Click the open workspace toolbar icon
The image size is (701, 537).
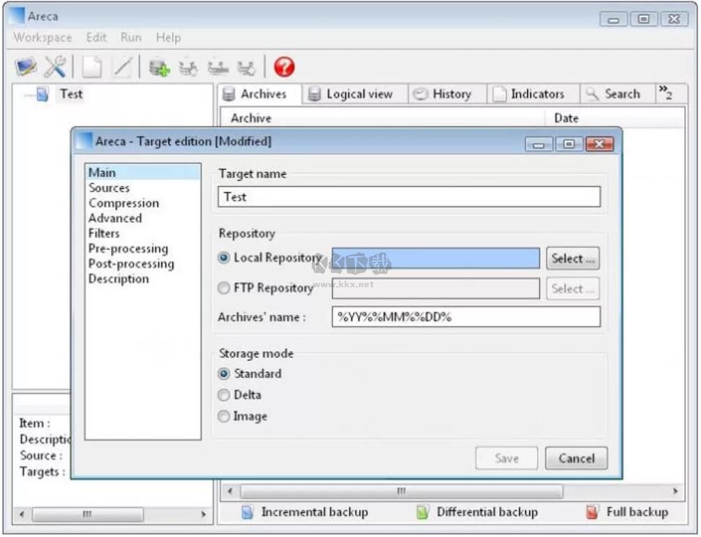coord(27,67)
